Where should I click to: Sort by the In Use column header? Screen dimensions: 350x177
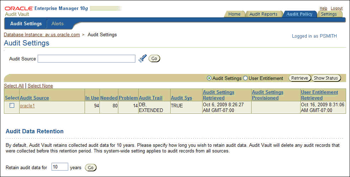tap(92, 98)
